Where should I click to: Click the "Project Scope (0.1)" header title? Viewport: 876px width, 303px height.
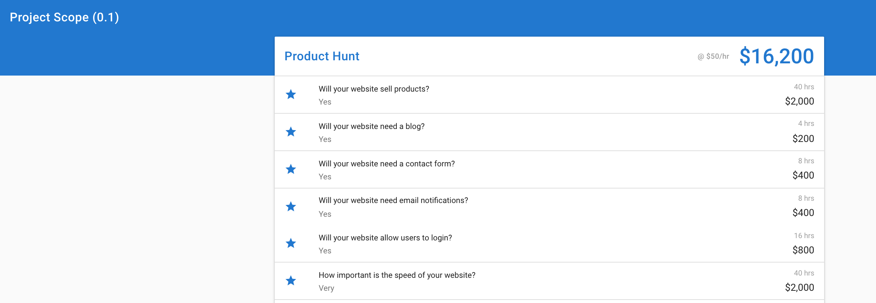coord(64,17)
